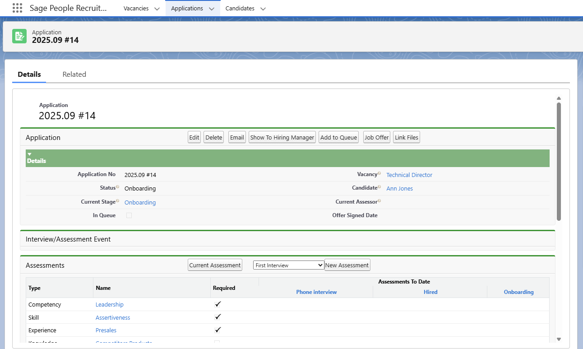Toggle Required checkmark for Presales

(x=218, y=330)
